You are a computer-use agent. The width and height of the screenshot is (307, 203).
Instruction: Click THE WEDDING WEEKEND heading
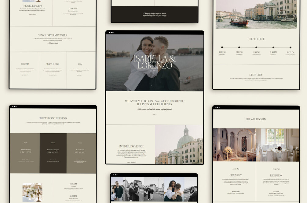(x=53, y=118)
